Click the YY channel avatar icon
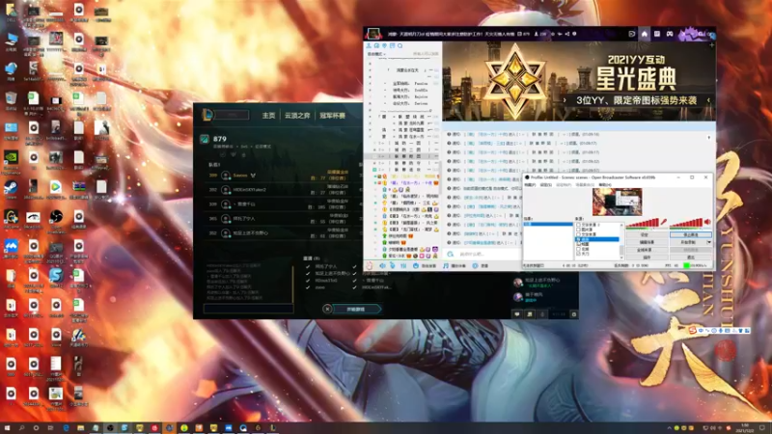Screen dimensions: 772x434 coord(373,34)
